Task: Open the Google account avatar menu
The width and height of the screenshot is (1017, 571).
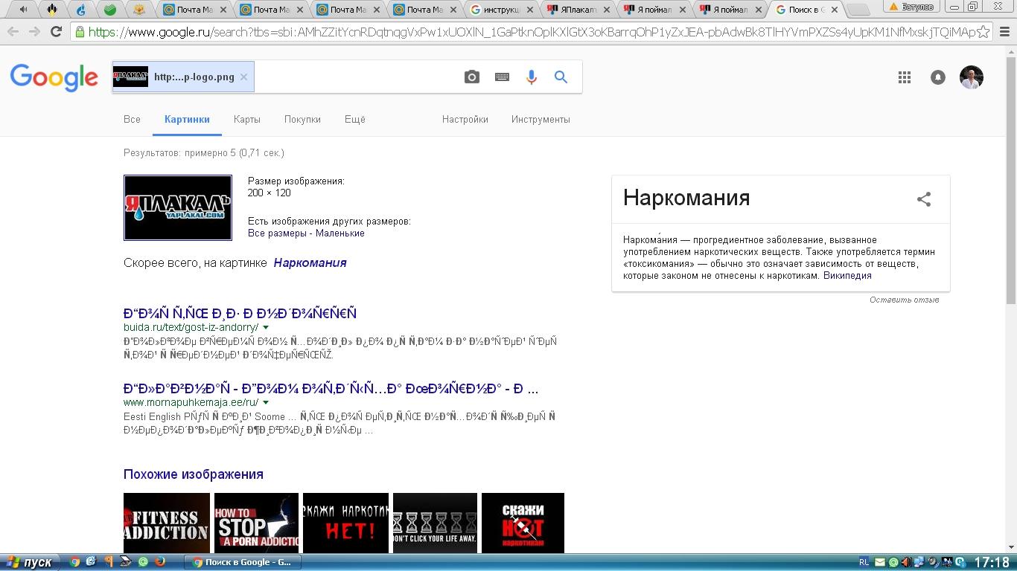Action: (x=972, y=77)
